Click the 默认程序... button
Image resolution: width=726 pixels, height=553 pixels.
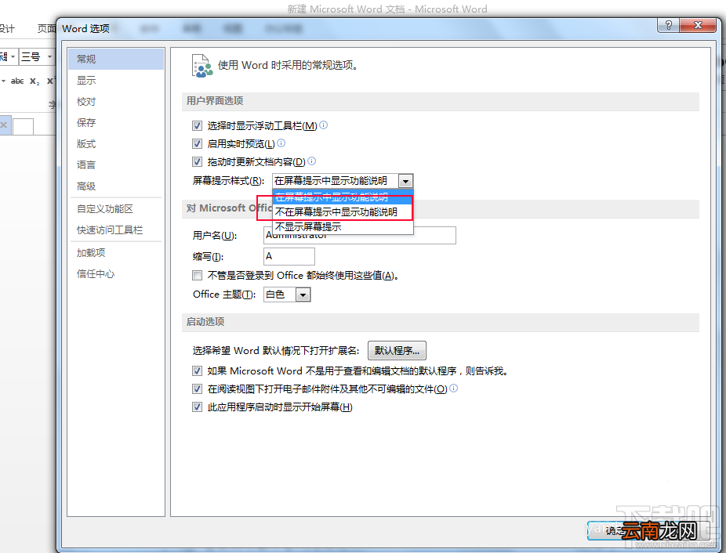[397, 350]
